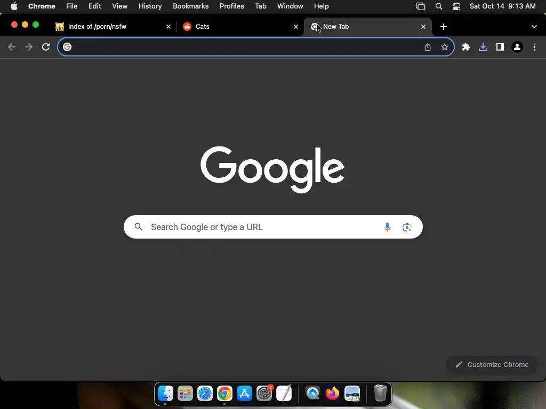Close the Index of /porn/nsfw tab
The width and height of the screenshot is (546, 409).
(168, 27)
